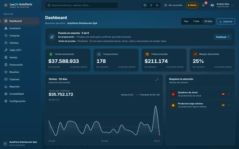Open Inventario in the sidebar
Screen dimensions: 239x149
click(20, 28)
